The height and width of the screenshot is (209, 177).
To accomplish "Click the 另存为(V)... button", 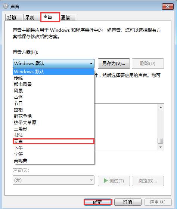I will pos(114,64).
